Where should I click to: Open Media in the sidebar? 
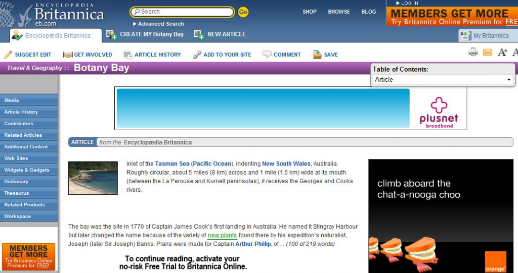pyautogui.click(x=29, y=100)
